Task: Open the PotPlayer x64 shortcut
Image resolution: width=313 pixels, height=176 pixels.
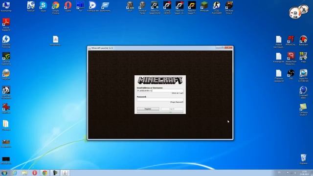Action: point(92,6)
